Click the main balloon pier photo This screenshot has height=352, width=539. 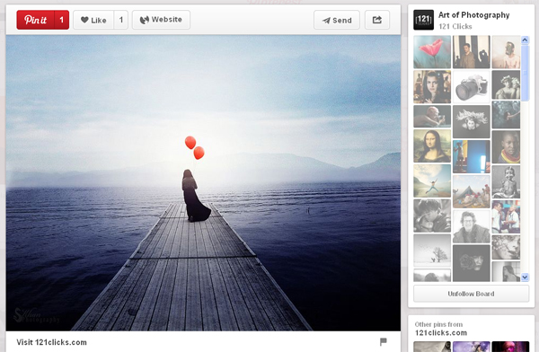coord(203,183)
